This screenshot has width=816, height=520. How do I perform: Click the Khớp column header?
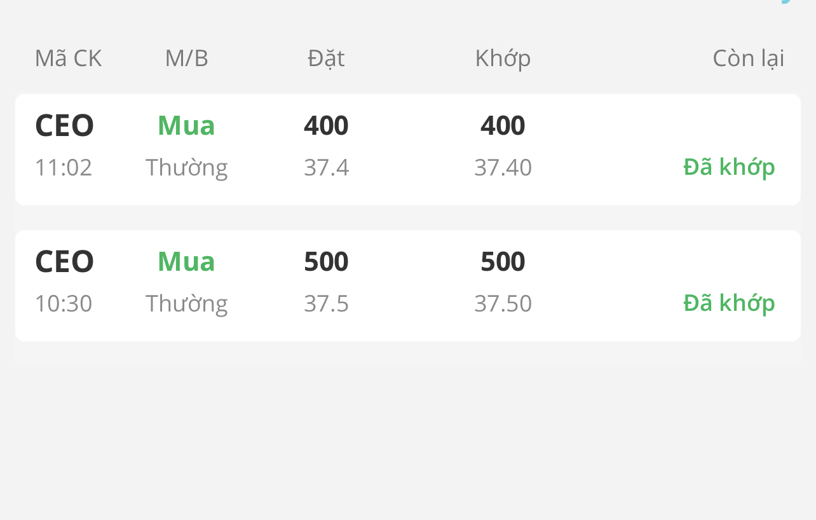[x=503, y=58]
